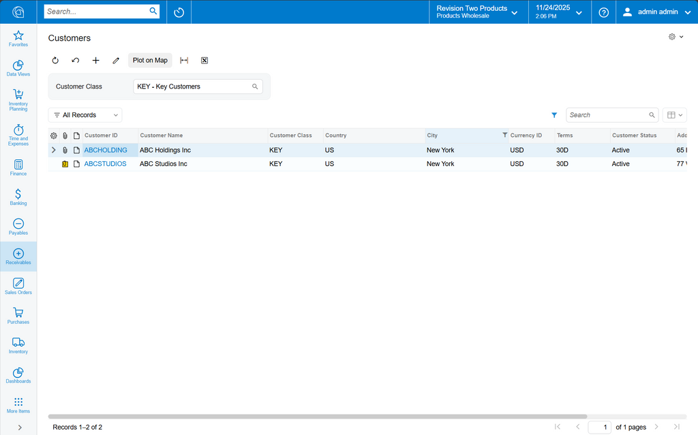Sort by the Customer Name column header

click(x=162, y=135)
